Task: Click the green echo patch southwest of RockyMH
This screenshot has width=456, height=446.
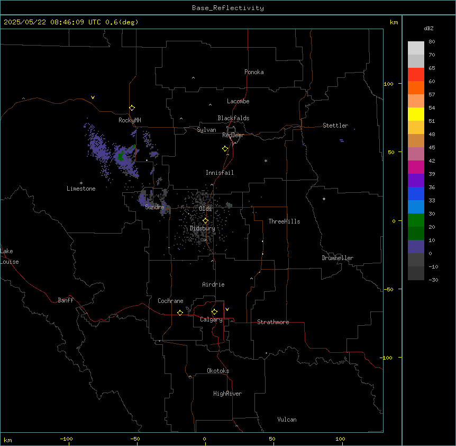Action: 121,156
